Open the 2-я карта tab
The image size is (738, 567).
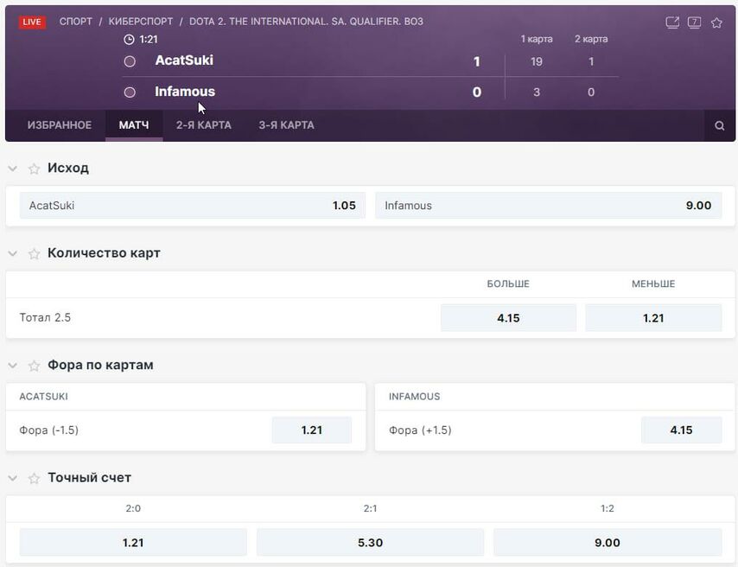tap(204, 125)
